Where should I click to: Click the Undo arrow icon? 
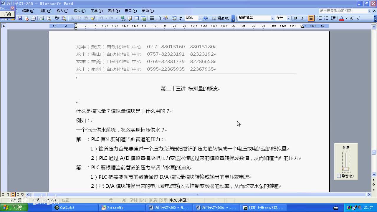click(x=101, y=18)
